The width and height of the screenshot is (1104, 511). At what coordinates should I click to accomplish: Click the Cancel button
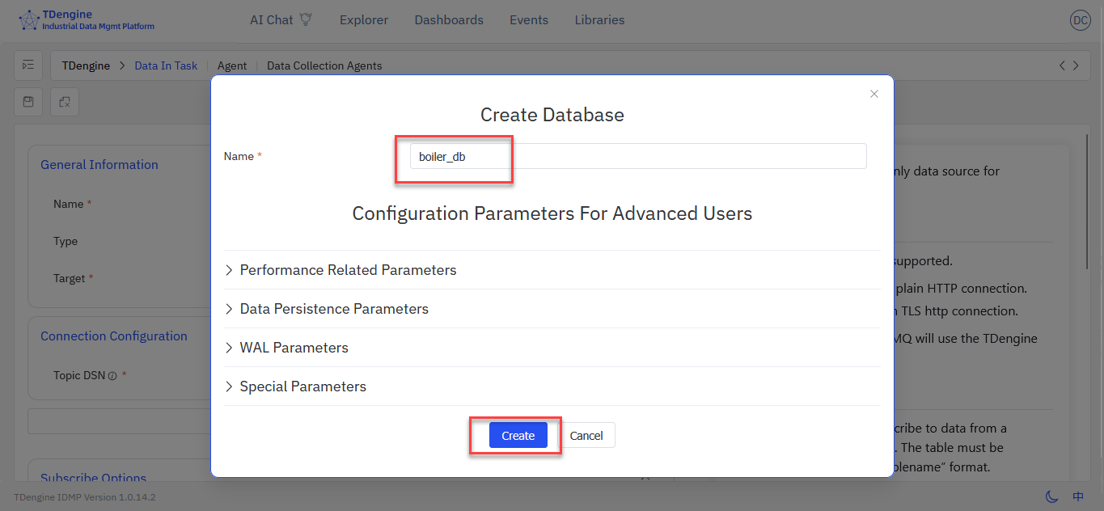pyautogui.click(x=586, y=435)
